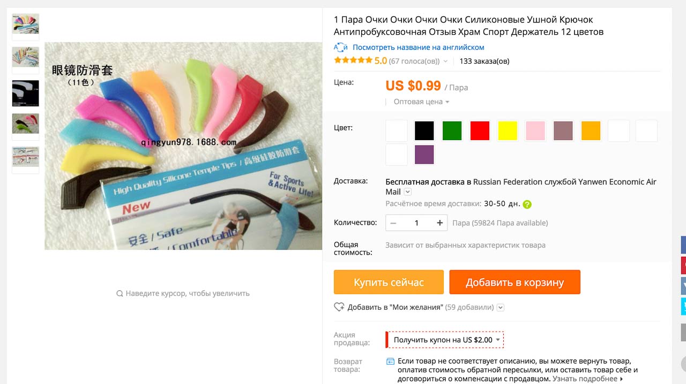
Task: Open the wishlist options arrow
Action: [x=501, y=308]
